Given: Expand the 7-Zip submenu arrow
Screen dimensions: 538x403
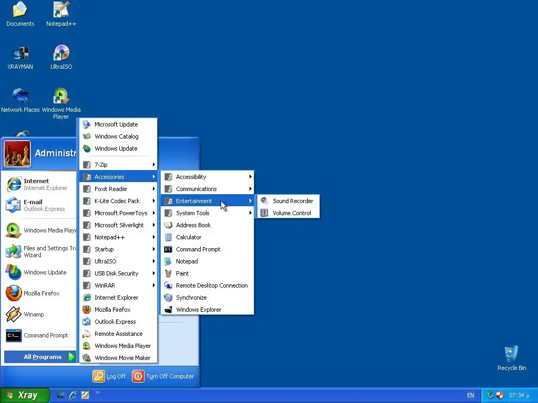Looking at the screenshot, I should (x=154, y=165).
